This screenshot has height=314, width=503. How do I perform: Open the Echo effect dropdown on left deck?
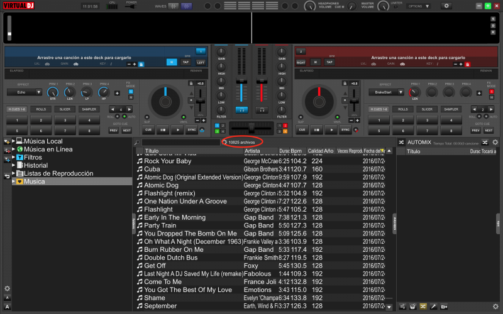point(25,92)
